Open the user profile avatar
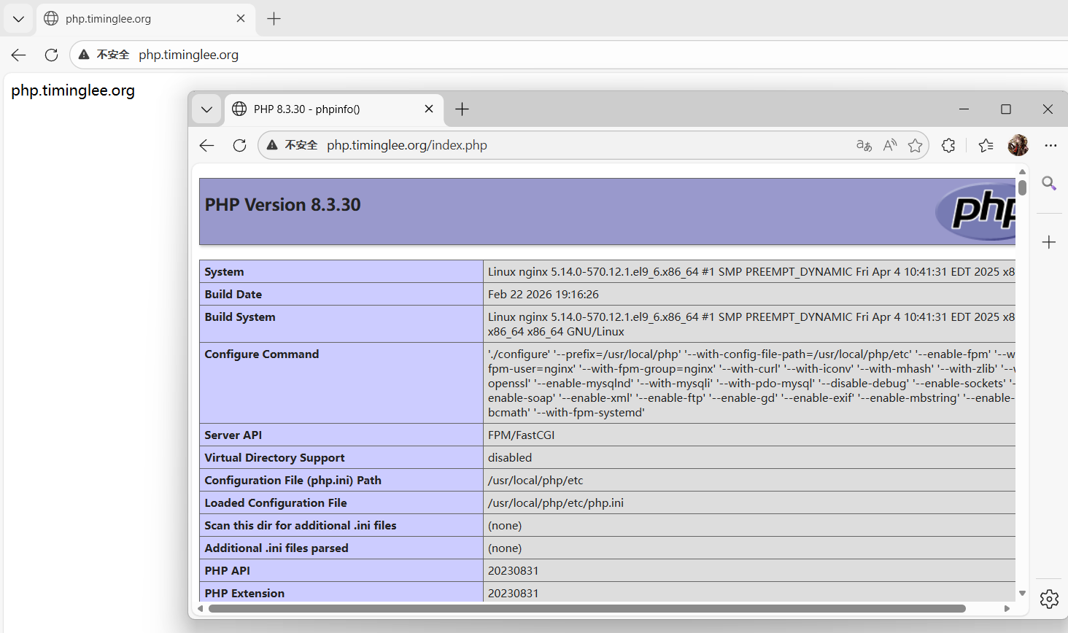1068x633 pixels. click(x=1018, y=145)
